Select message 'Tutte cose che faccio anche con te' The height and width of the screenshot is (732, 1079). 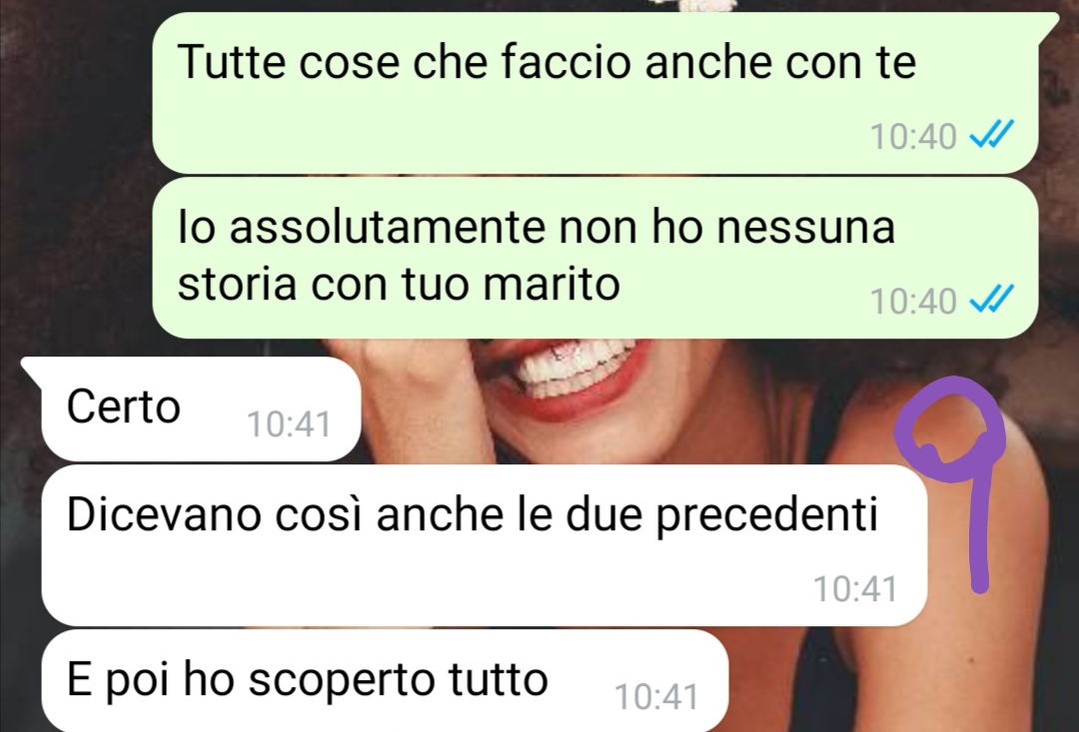(x=595, y=92)
